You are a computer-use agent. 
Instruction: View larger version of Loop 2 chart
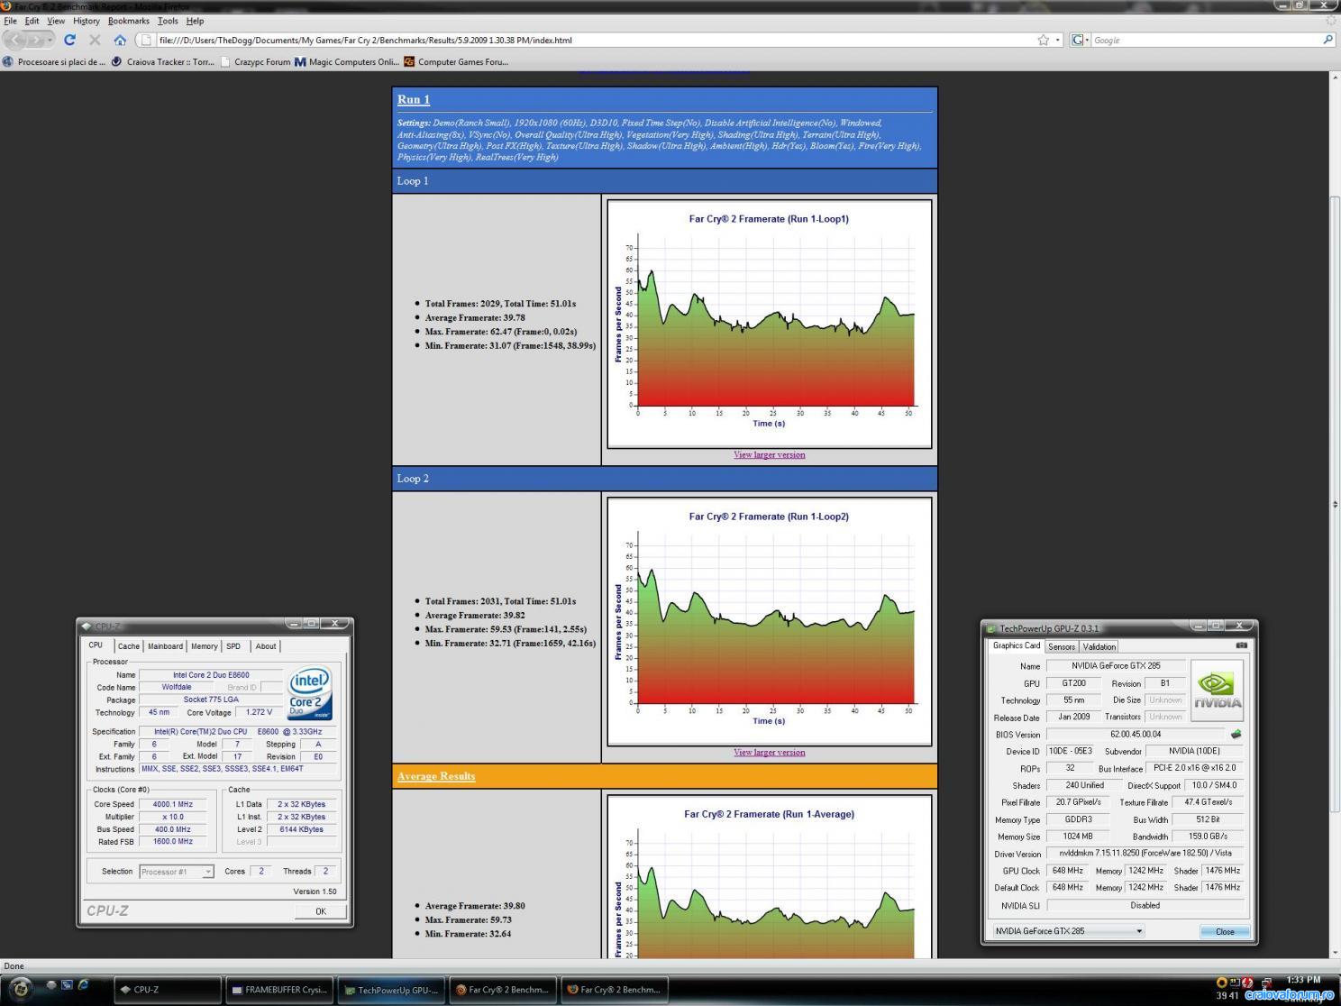coord(770,752)
